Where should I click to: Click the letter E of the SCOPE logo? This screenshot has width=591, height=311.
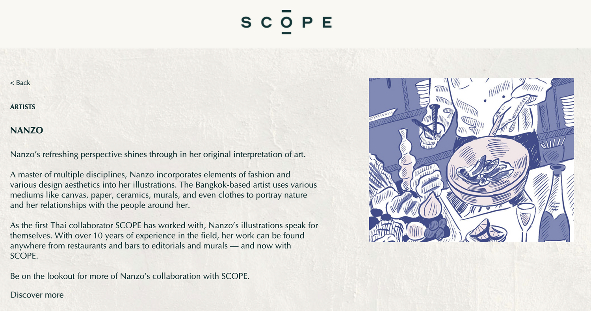coord(327,22)
